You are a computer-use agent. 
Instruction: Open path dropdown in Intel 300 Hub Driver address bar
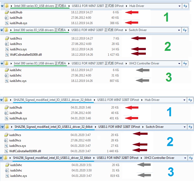179,6
